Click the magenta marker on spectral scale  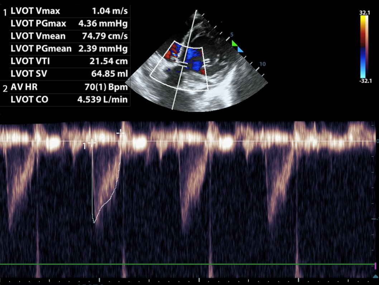tap(375, 265)
